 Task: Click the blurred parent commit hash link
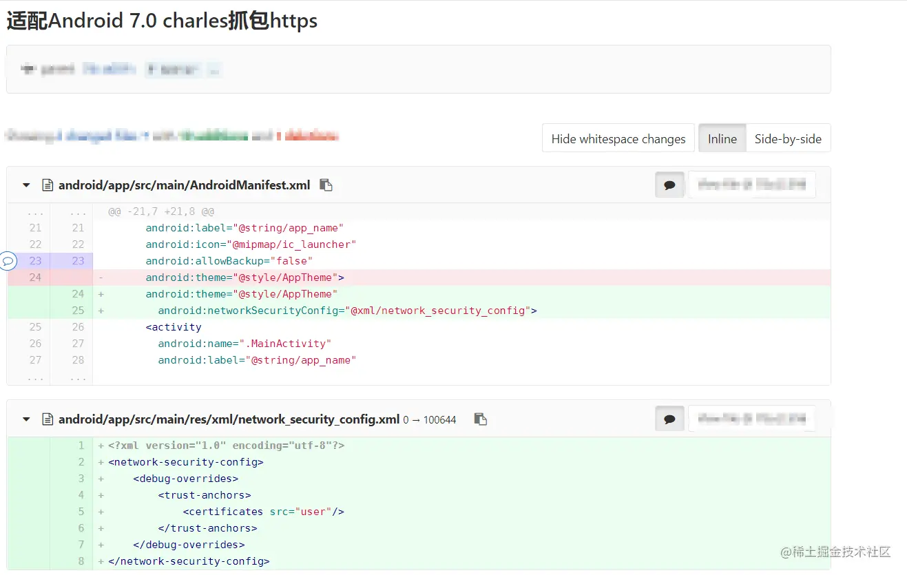pos(109,69)
